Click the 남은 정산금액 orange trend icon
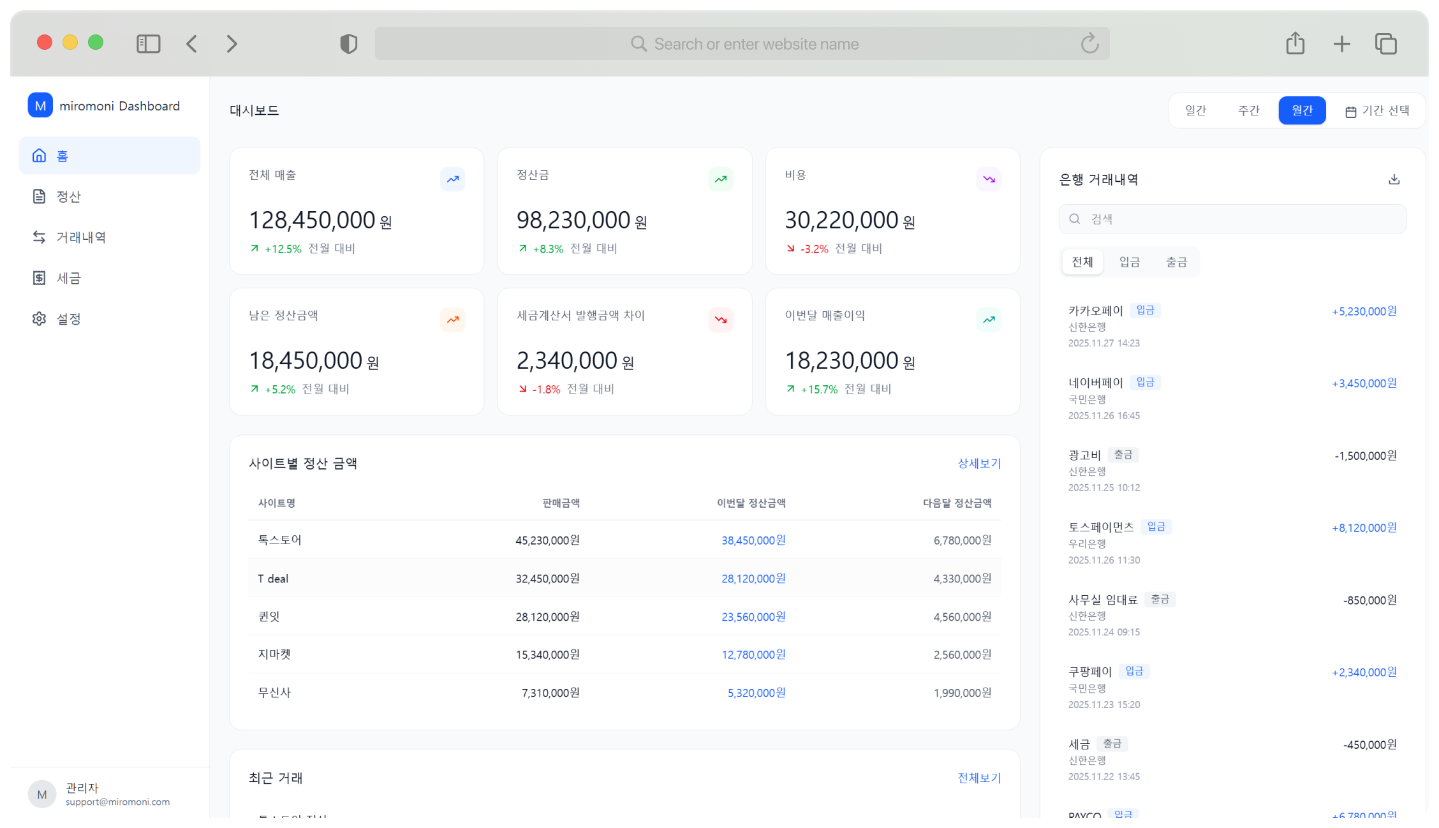 click(x=452, y=320)
